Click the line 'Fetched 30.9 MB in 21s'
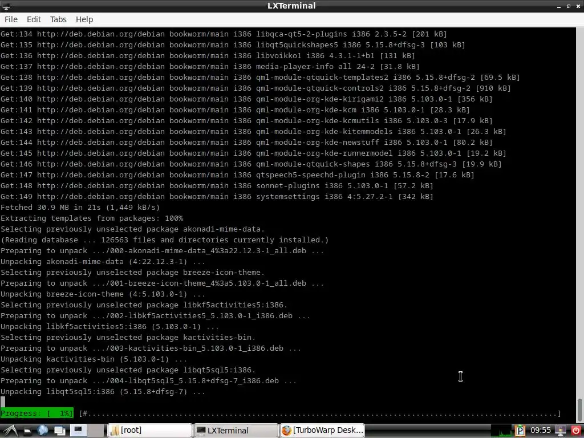This screenshot has height=438, width=584. click(80, 208)
